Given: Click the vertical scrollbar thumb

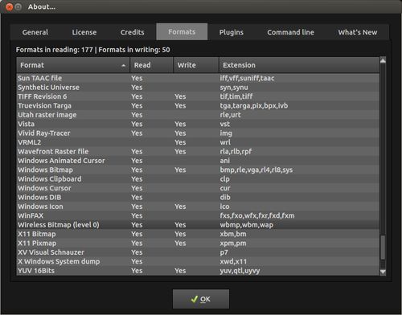Looking at the screenshot, I should (383, 247).
